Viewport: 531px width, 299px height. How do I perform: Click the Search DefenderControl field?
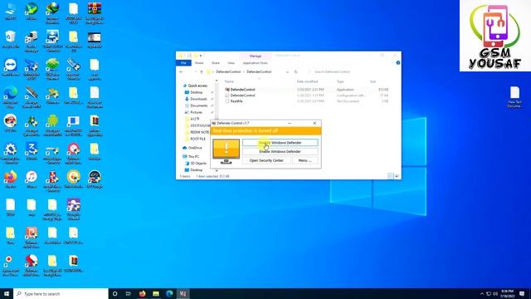(352, 72)
